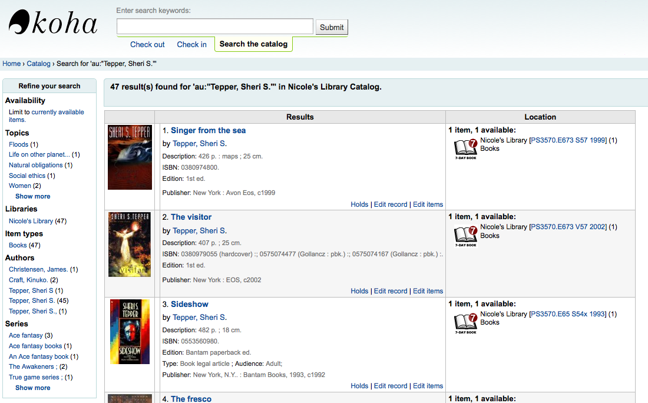Open Singer from the sea cover thumbnail
648x403 pixels.
pos(130,157)
